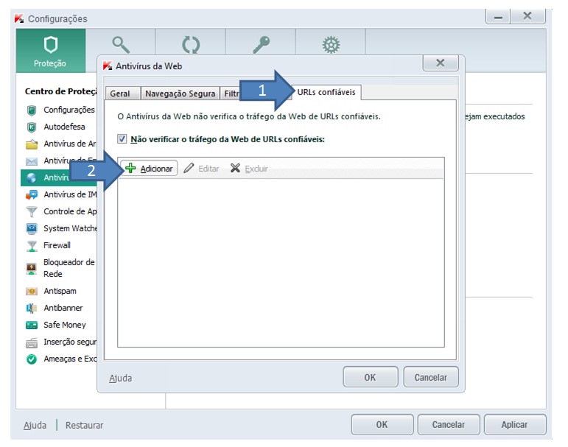Click the envelope icon for mail antivirus
The height and width of the screenshot is (447, 568).
point(32,161)
